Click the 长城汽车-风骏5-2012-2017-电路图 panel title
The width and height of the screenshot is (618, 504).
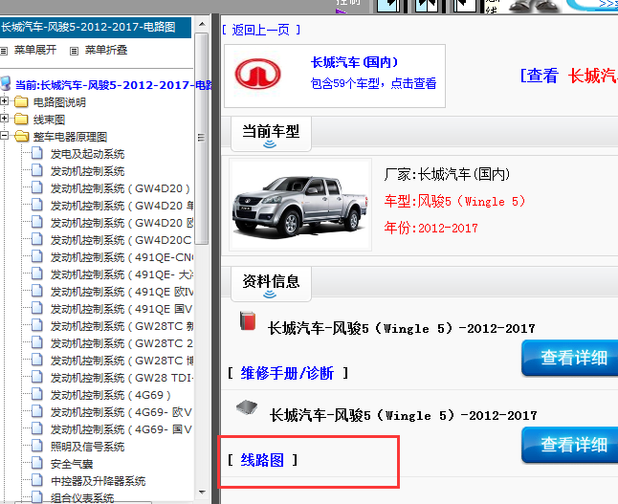(88, 27)
